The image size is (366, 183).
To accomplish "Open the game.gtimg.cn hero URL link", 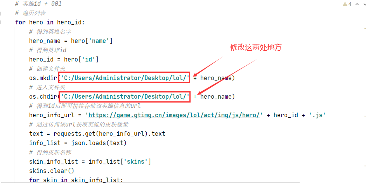I will [x=174, y=115].
